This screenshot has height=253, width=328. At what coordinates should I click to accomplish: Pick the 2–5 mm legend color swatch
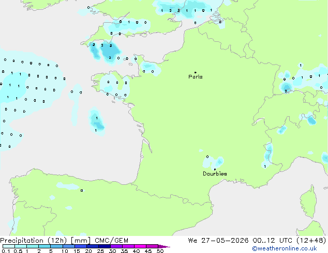pos(44,246)
